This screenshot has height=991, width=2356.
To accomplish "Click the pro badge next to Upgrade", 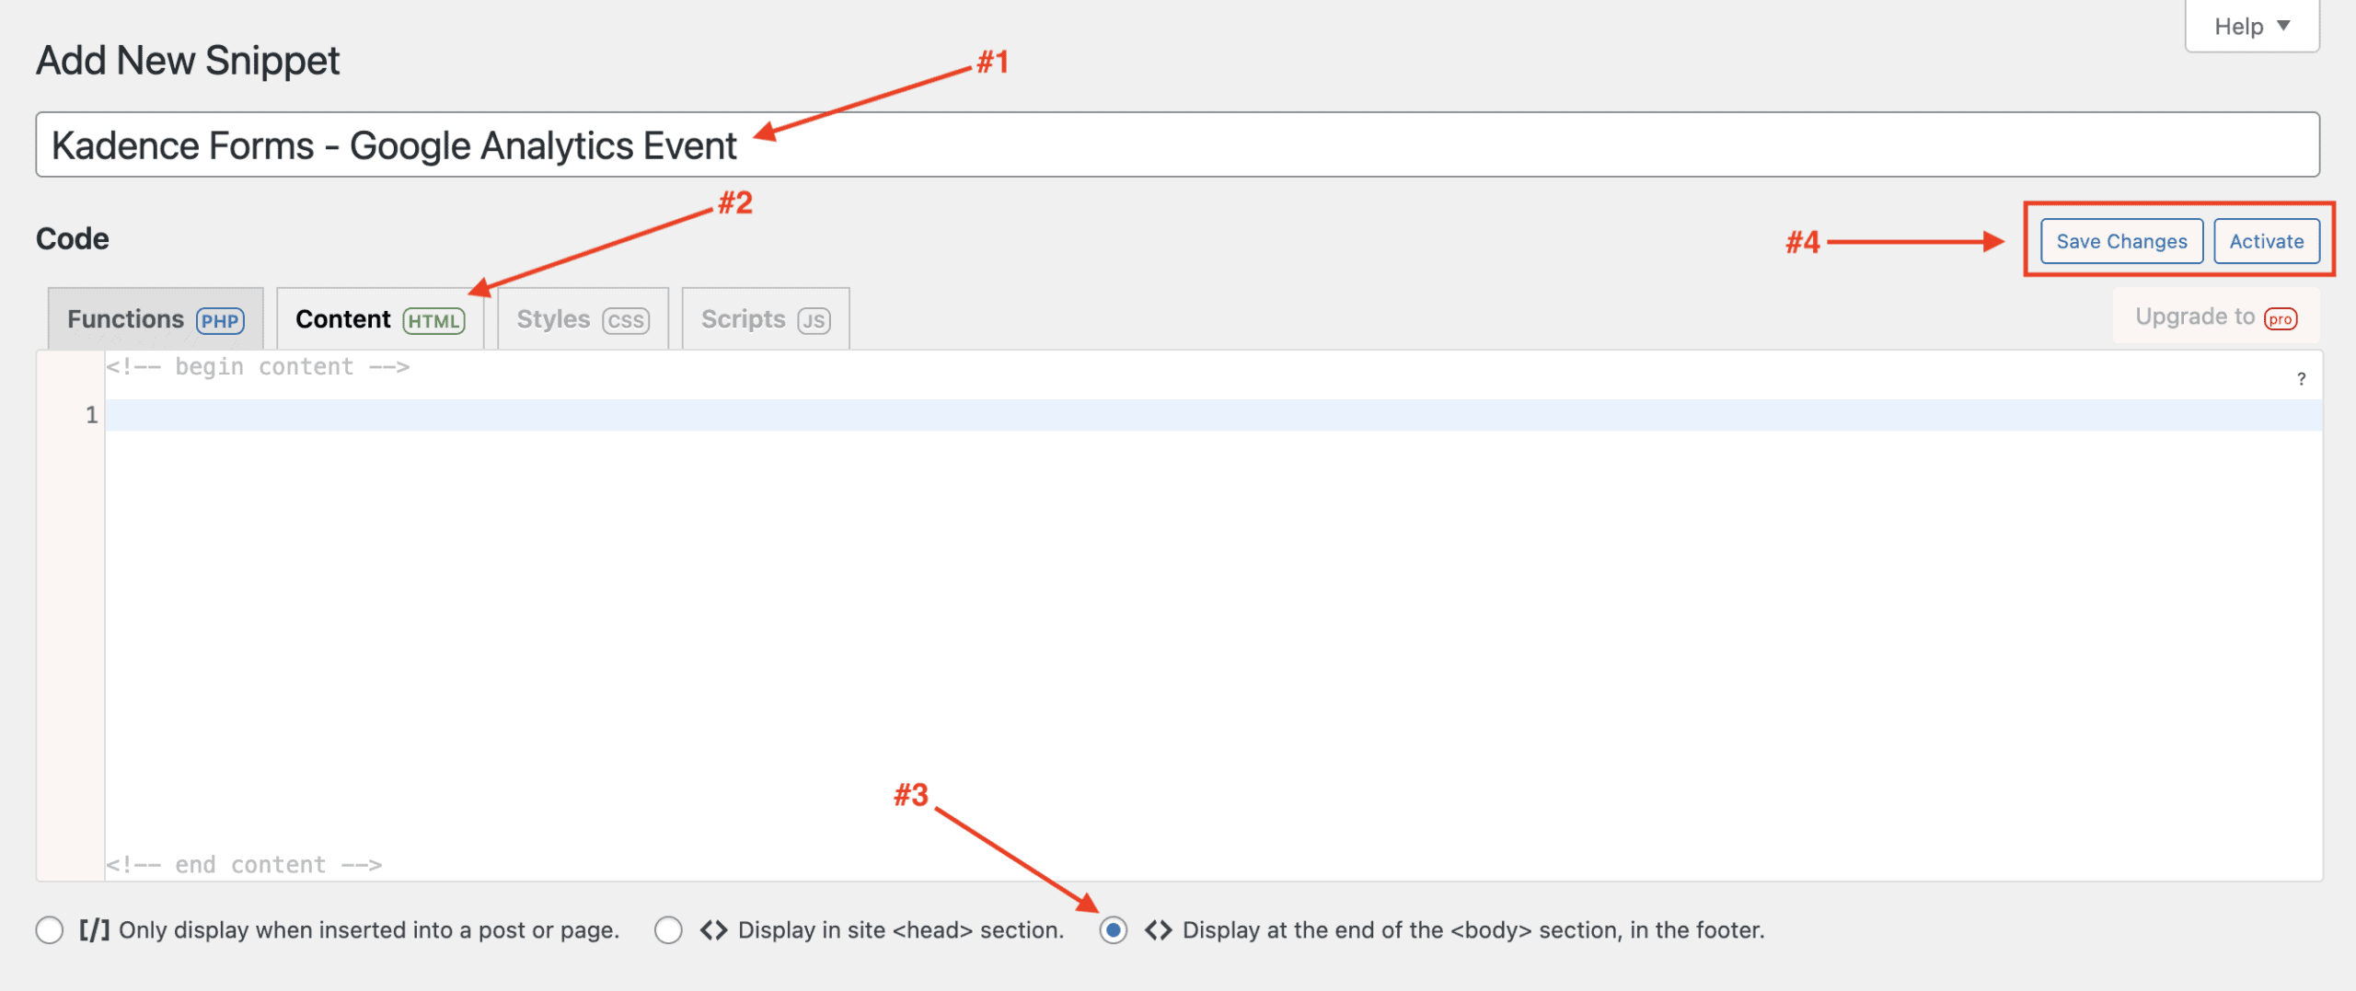I will (x=2280, y=317).
